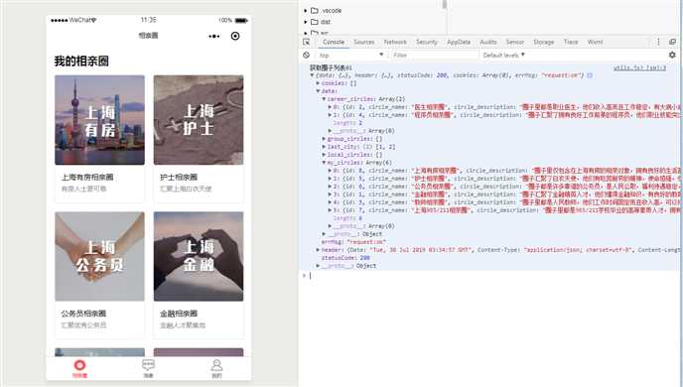
Task: Click the console prompt input line
Action: pos(492,275)
